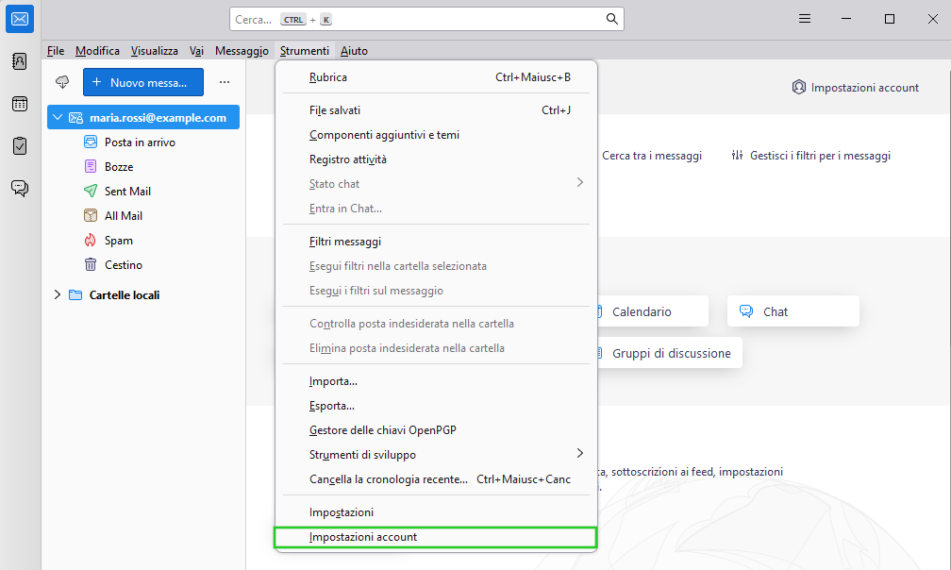Open the Tasks icon in left sidebar
951x570 pixels.
pyautogui.click(x=20, y=146)
